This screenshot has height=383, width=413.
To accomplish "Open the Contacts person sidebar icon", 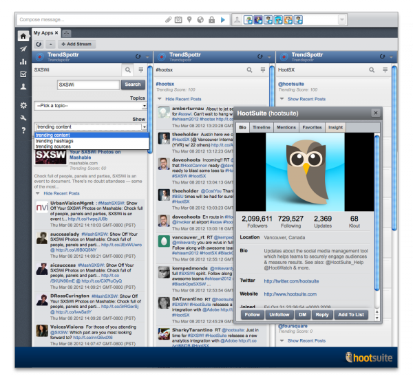I will [23, 87].
